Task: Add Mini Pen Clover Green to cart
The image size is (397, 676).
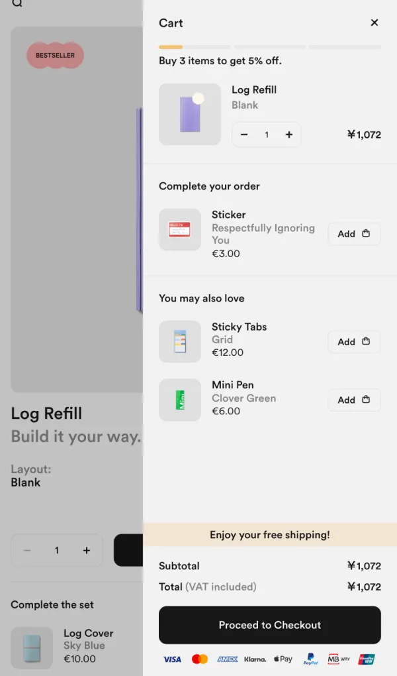Action: [x=354, y=400]
